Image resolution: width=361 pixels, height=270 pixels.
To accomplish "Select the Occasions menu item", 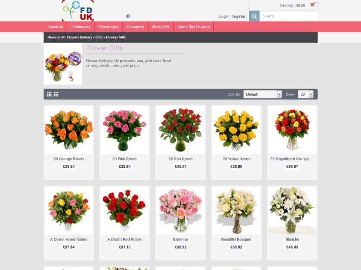I will [x=135, y=27].
